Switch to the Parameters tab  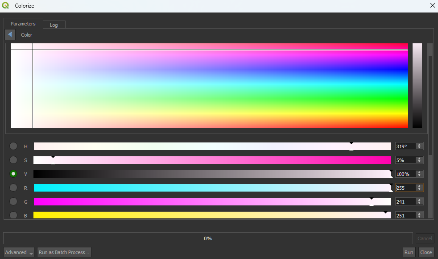pyautogui.click(x=23, y=24)
